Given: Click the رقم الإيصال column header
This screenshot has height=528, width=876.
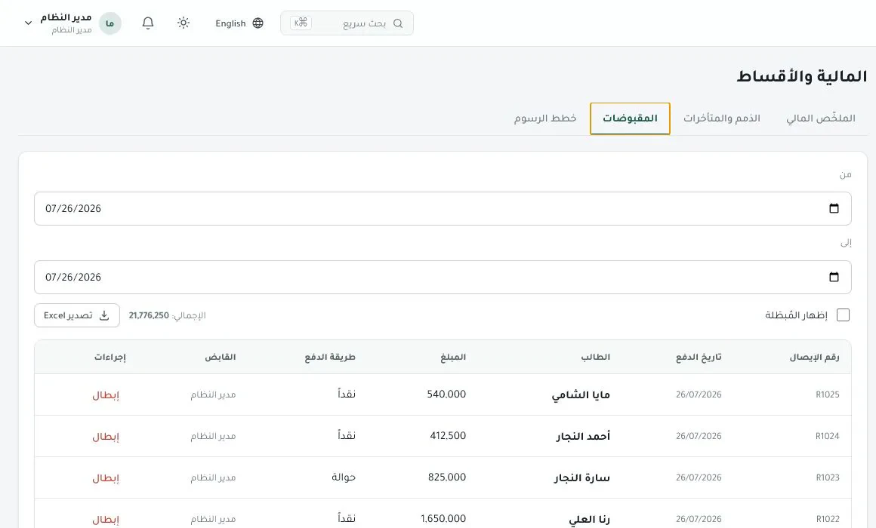Looking at the screenshot, I should [815, 358].
